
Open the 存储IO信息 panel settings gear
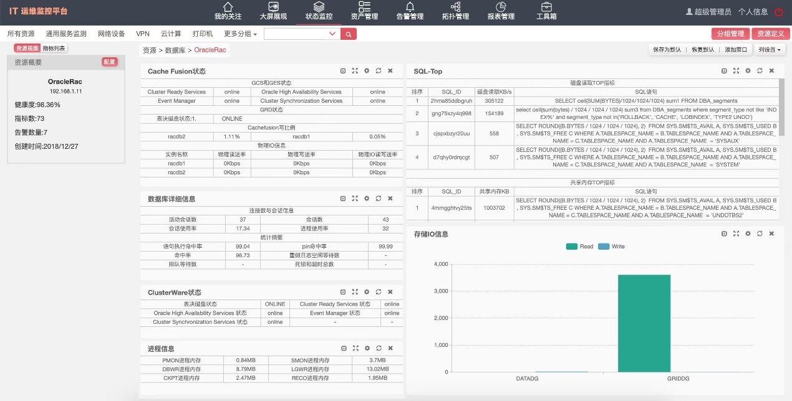(x=748, y=234)
